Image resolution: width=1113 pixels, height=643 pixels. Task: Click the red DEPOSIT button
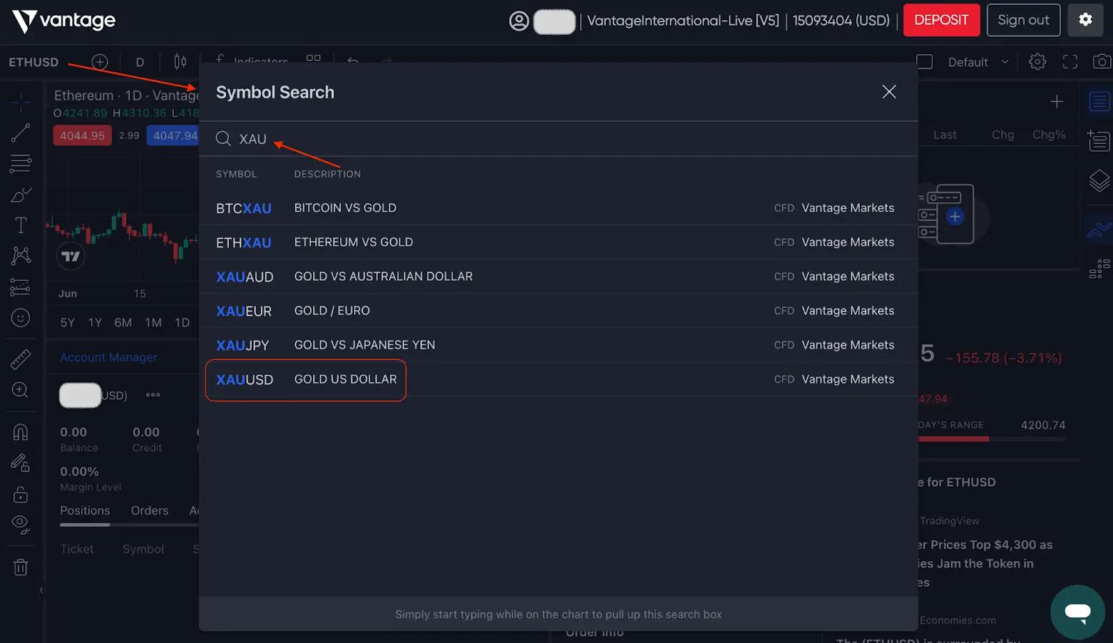[x=941, y=20]
